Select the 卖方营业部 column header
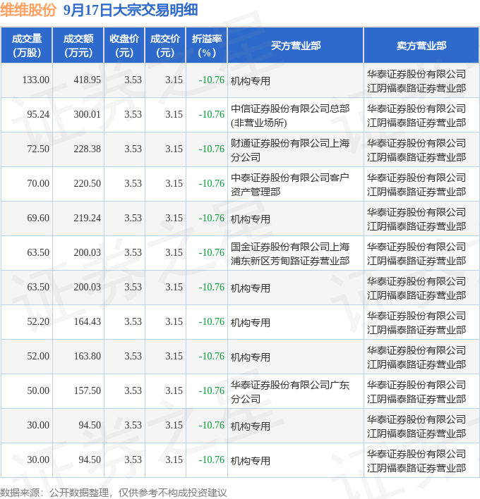 click(421, 46)
